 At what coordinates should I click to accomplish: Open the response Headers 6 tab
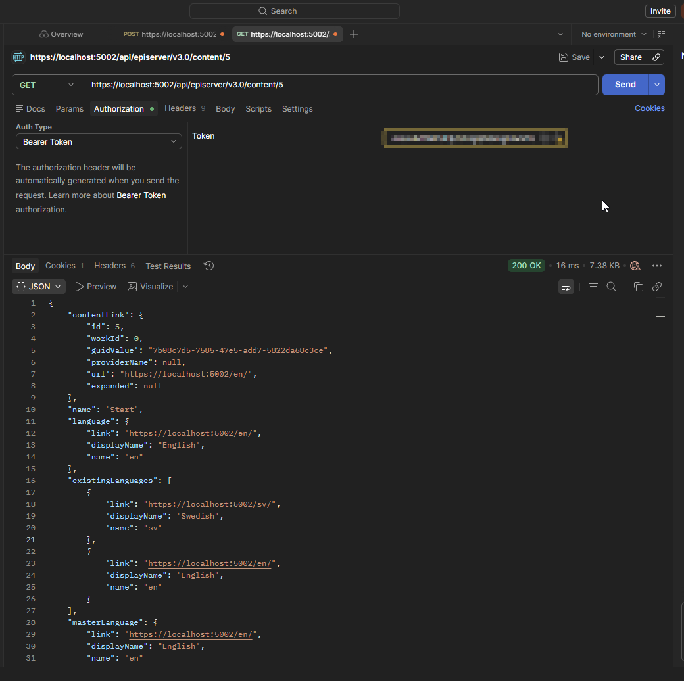114,266
